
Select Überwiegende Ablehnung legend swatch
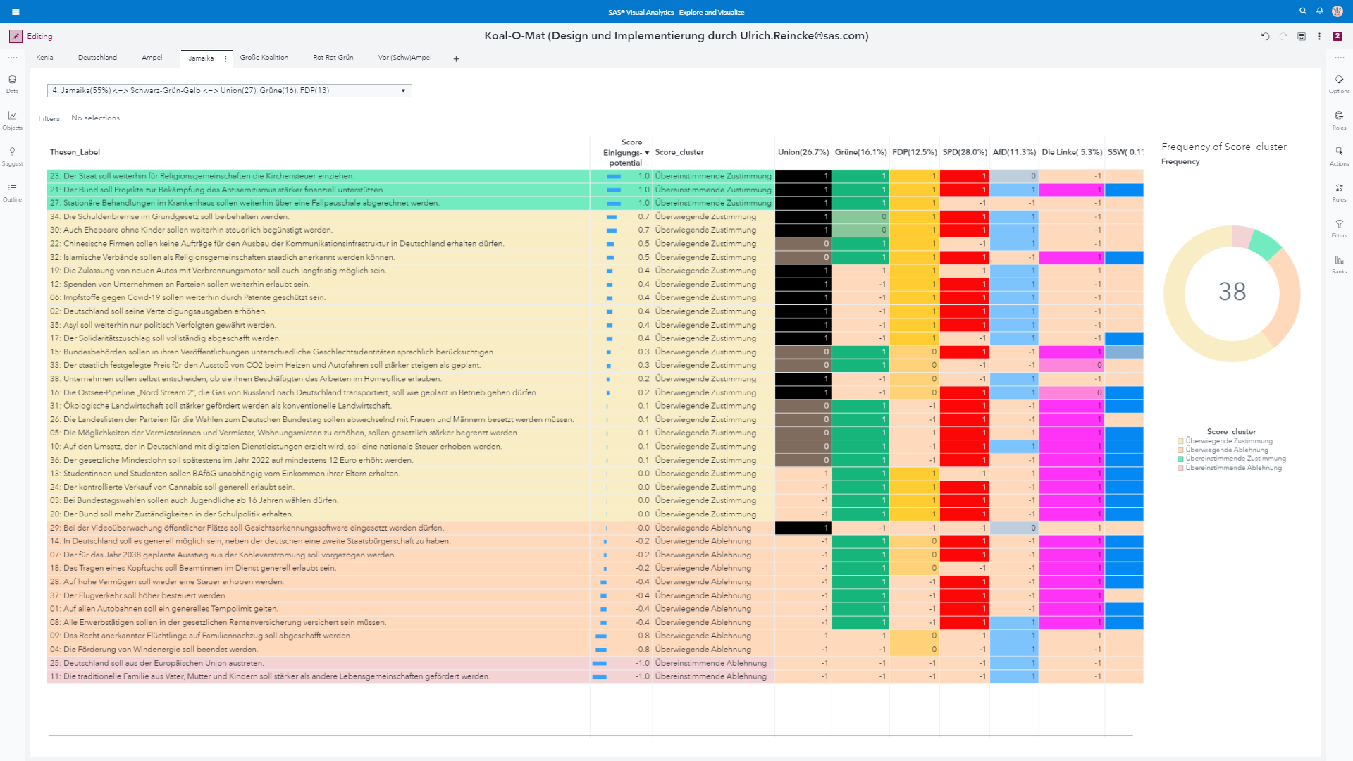point(1180,450)
